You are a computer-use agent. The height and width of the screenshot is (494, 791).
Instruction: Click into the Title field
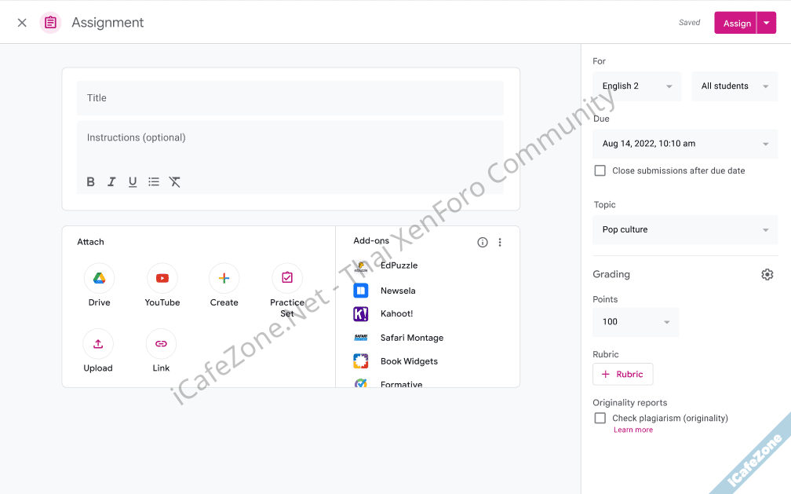(290, 98)
